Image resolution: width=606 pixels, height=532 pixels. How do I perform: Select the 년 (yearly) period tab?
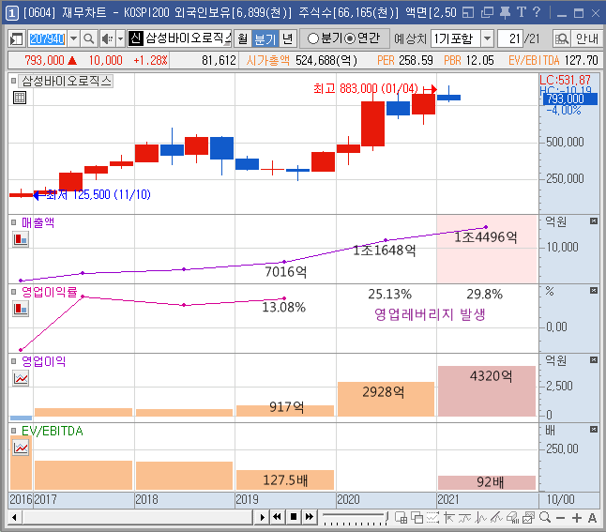287,38
